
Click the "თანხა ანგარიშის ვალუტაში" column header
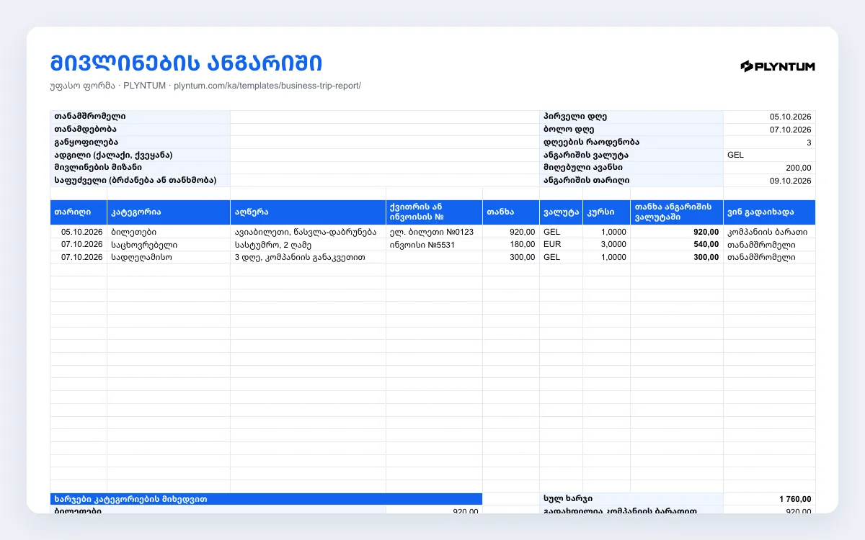pos(676,212)
